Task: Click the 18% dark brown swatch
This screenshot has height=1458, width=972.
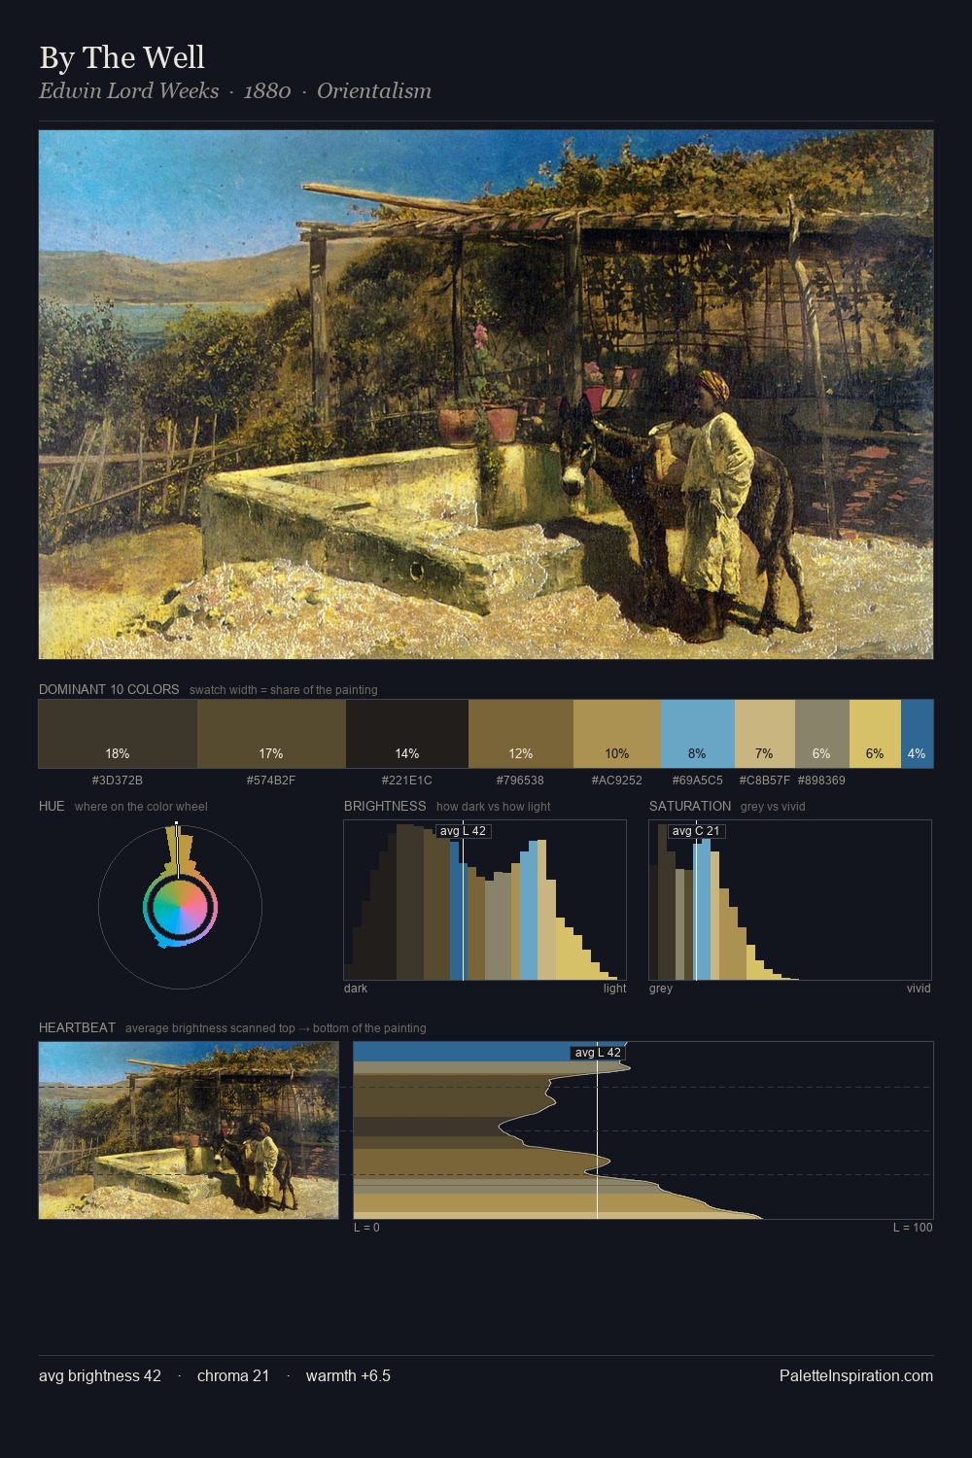Action: pos(118,734)
